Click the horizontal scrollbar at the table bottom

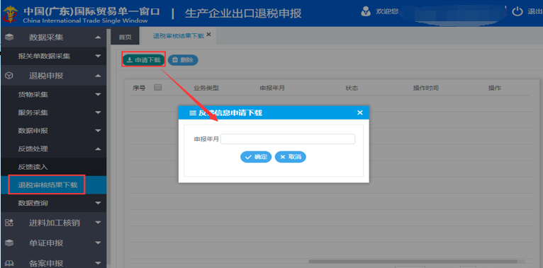click(x=413, y=262)
